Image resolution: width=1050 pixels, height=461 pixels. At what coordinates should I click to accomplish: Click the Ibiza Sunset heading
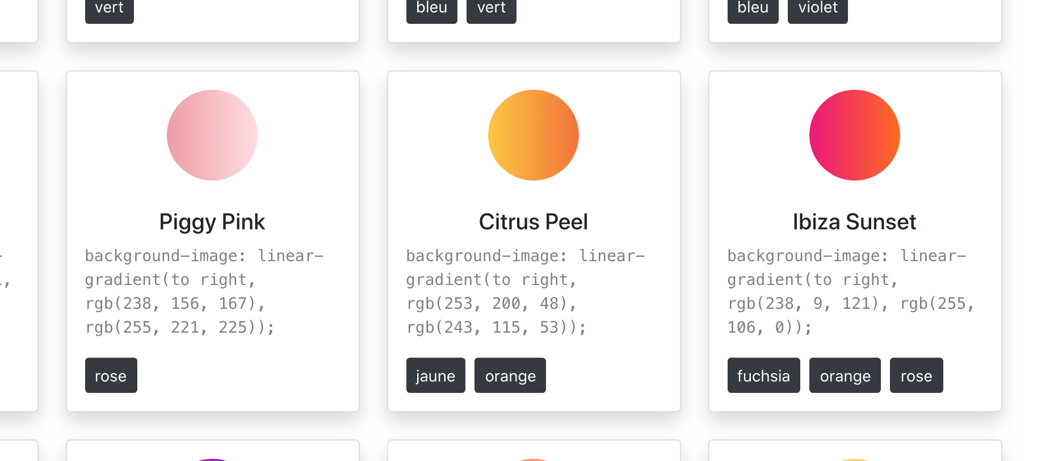click(x=855, y=222)
